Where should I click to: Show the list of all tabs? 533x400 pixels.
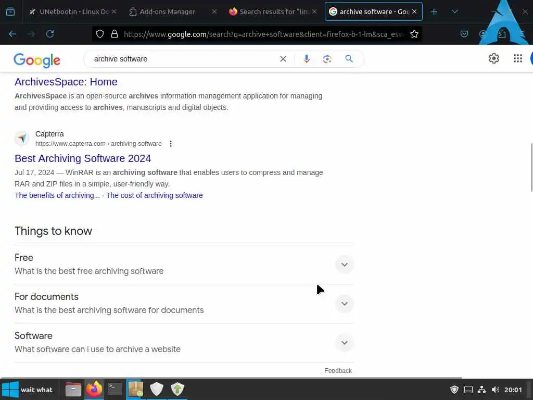point(455,12)
